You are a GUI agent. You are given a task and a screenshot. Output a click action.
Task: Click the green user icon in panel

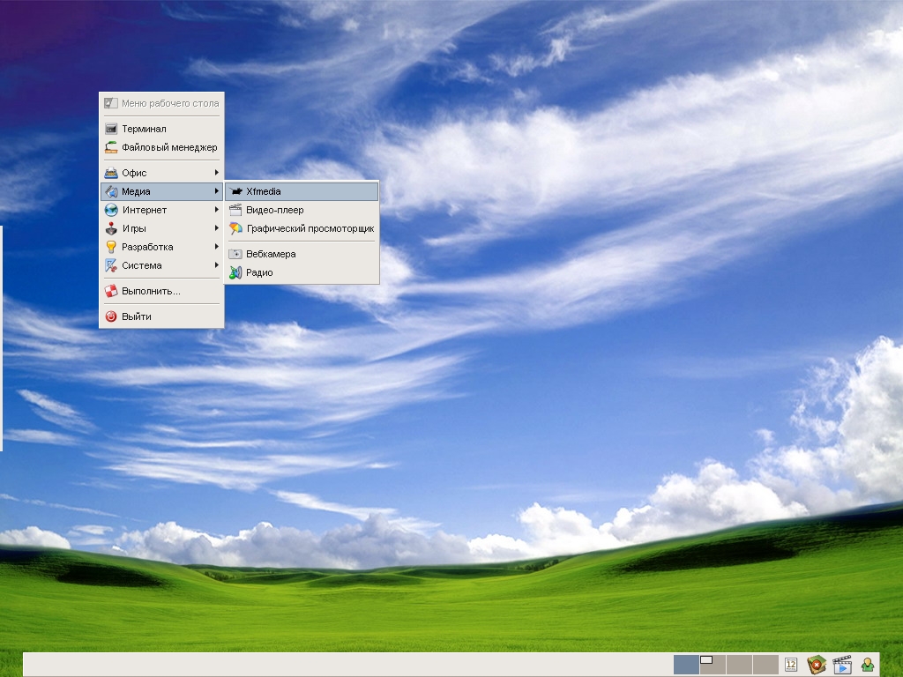(868, 665)
